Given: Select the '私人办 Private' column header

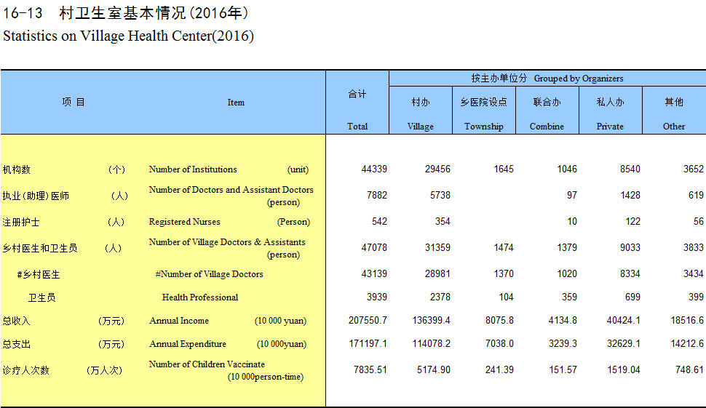Looking at the screenshot, I should point(610,111).
